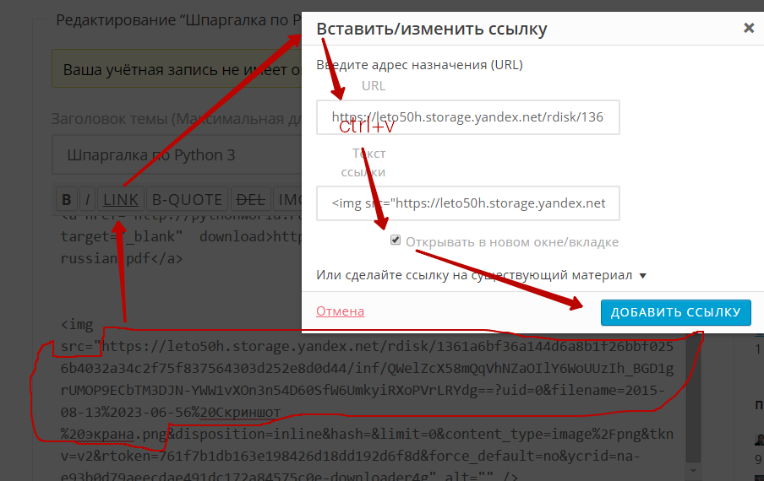The height and width of the screenshot is (481, 764).
Task: Click 'russian.pdf</a>' text in the editor
Action: 122,258
